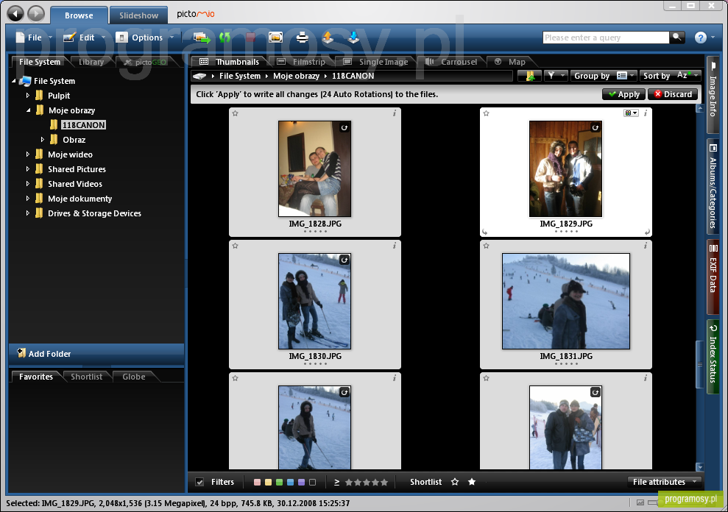This screenshot has height=512, width=728.
Task: Click the go up one folder icon
Action: (530, 76)
